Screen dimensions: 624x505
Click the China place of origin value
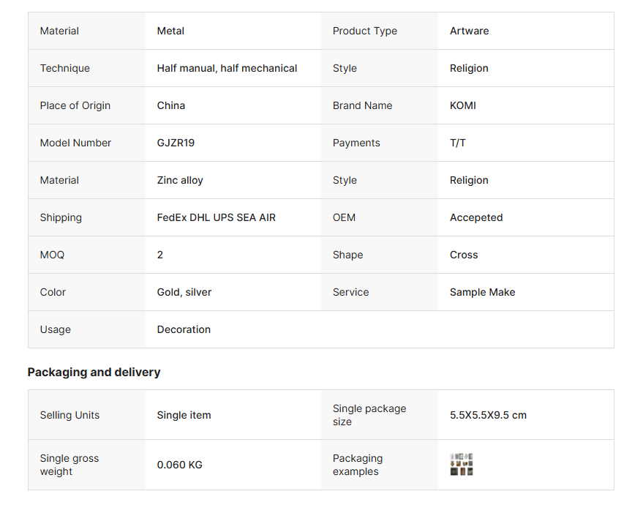pos(171,105)
